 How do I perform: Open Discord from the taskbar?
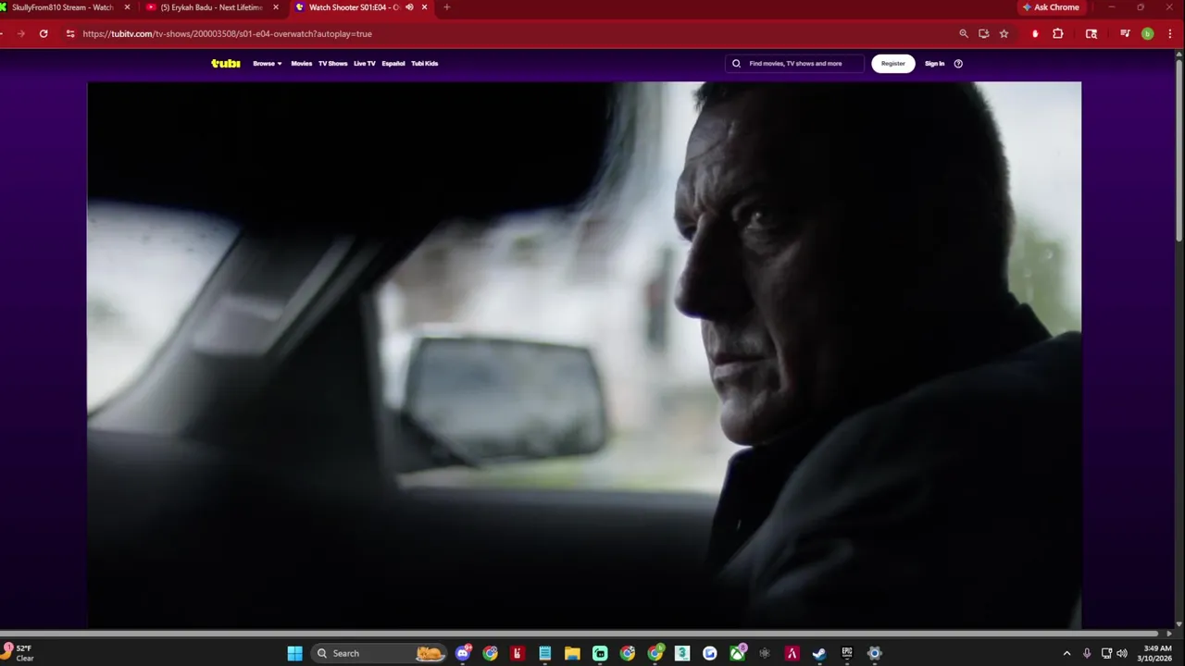(463, 653)
